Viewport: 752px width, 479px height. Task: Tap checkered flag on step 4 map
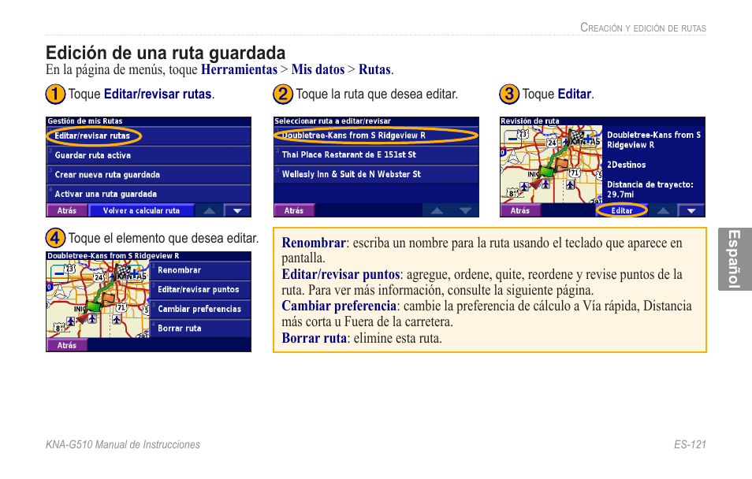pyautogui.click(x=122, y=272)
